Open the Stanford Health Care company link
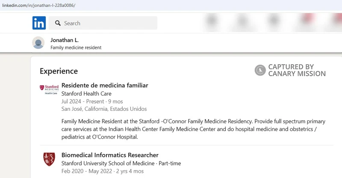 coord(86,93)
